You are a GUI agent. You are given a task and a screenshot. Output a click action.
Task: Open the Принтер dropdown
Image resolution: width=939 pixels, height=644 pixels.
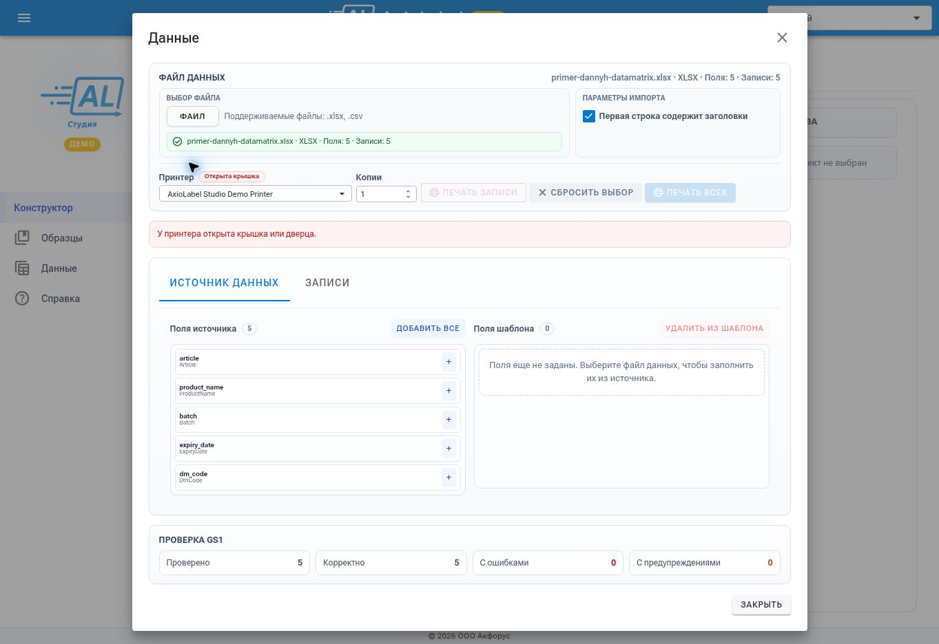tap(256, 194)
